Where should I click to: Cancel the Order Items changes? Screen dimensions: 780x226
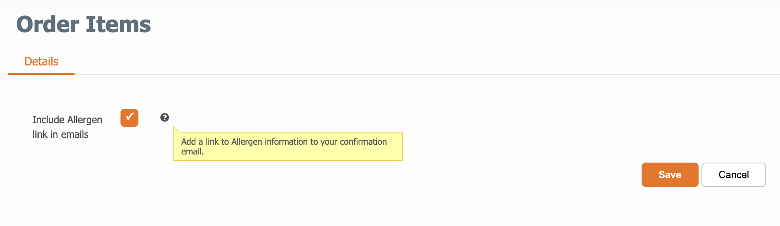pyautogui.click(x=734, y=175)
